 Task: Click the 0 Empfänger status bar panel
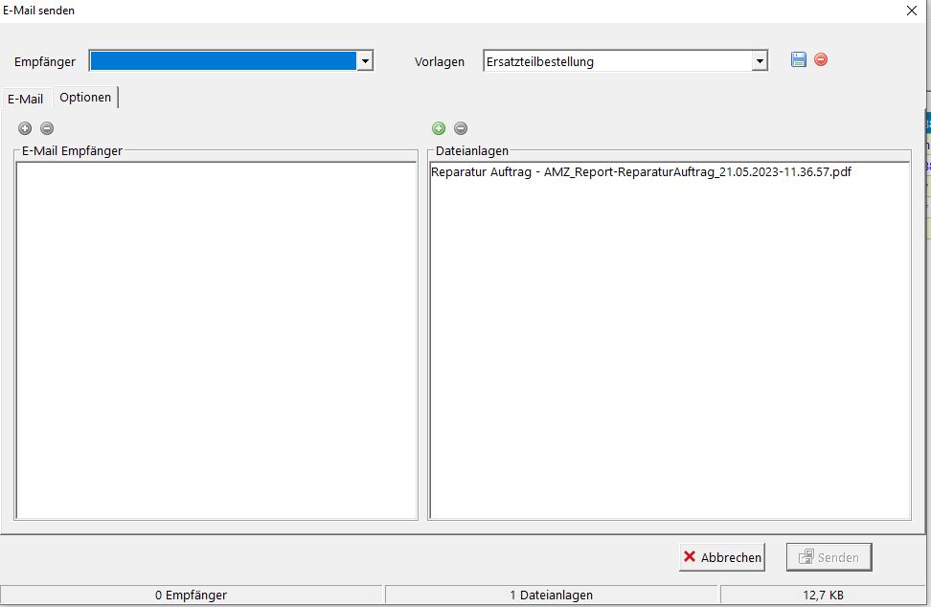(192, 596)
